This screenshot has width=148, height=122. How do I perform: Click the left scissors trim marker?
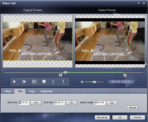(x=60, y=75)
